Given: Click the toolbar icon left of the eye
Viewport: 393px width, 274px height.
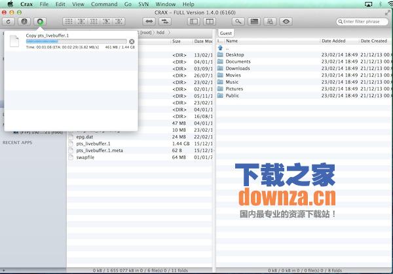Looking at the screenshot, I should 270,22.
